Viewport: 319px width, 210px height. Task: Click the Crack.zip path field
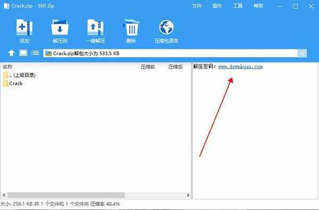[170, 54]
